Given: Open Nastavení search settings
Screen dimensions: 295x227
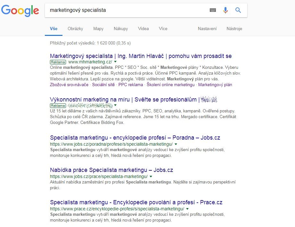Looking at the screenshot, I should [x=207, y=28].
